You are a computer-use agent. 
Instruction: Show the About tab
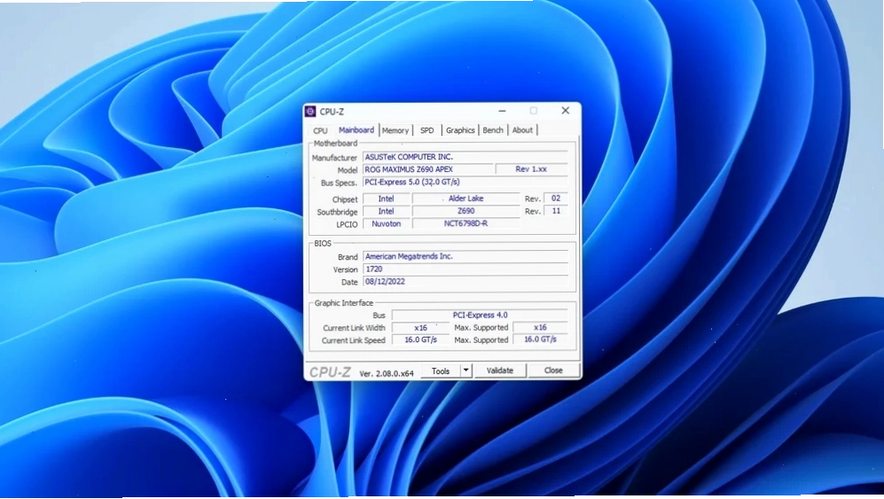point(522,130)
